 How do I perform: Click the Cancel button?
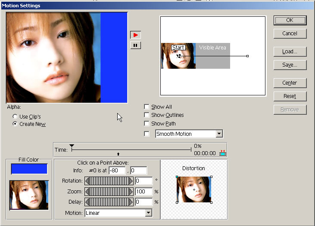[x=290, y=34]
